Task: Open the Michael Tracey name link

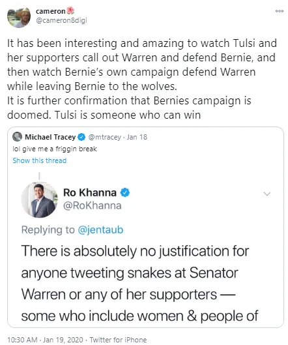Action: tap(50, 137)
